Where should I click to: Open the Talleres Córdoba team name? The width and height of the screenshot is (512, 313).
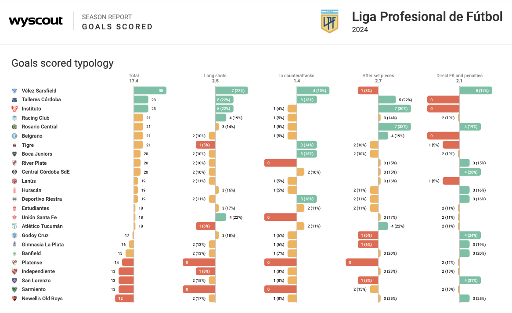point(41,100)
